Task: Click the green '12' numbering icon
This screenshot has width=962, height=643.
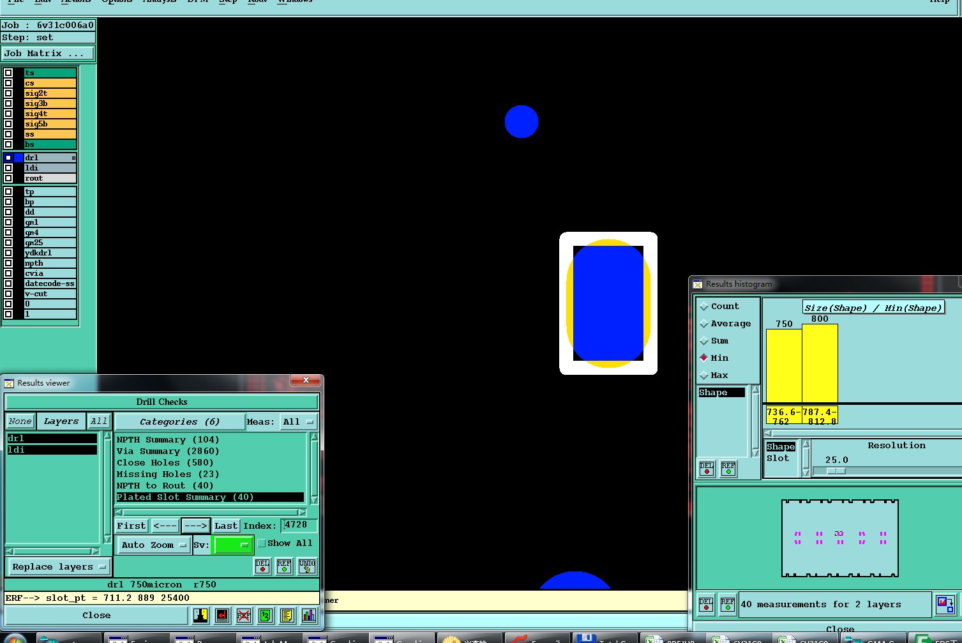Action: pyautogui.click(x=266, y=616)
